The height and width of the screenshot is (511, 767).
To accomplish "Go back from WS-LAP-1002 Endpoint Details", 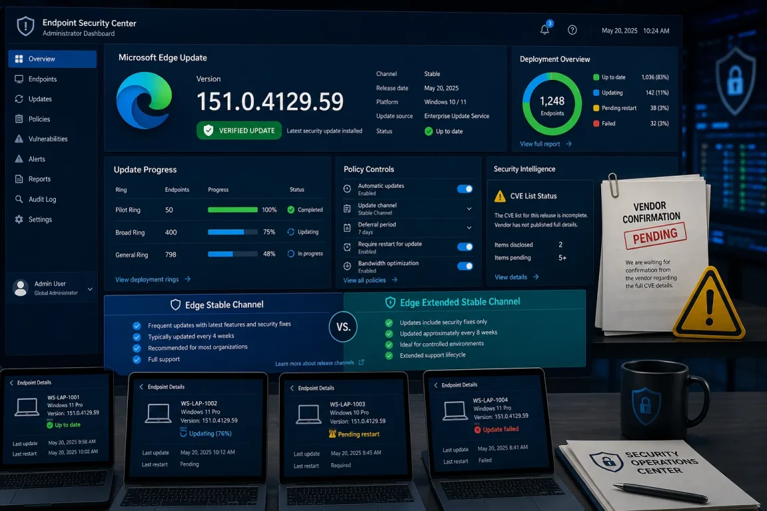I will coord(141,387).
